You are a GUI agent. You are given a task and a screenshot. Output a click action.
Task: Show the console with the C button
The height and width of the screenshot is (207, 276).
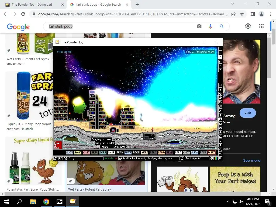(x=220, y=70)
